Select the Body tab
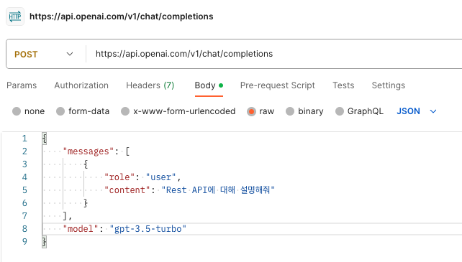The height and width of the screenshot is (262, 462). coord(209,85)
